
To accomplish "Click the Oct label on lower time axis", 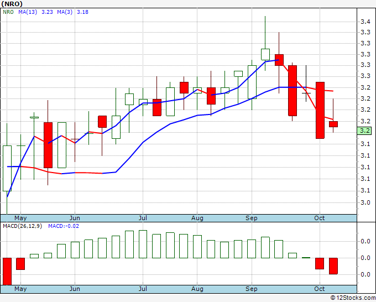I will click(x=320, y=289).
